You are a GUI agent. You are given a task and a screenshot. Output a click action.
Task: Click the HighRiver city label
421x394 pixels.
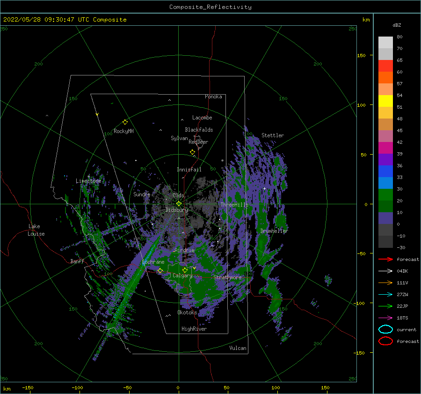pyautogui.click(x=194, y=329)
